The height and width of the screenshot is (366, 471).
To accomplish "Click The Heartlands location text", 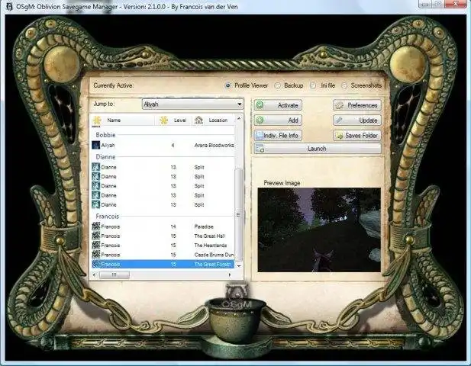I will pos(210,245).
